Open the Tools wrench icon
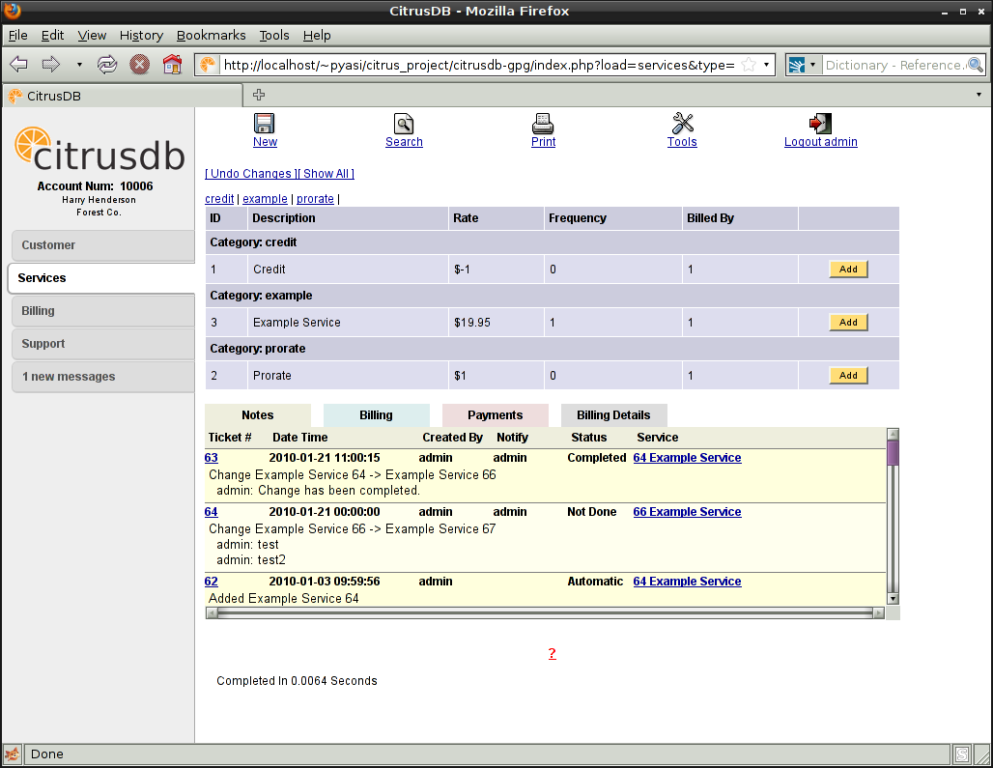 click(x=682, y=124)
